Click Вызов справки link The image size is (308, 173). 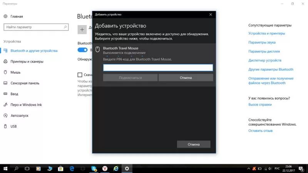[x=260, y=105]
